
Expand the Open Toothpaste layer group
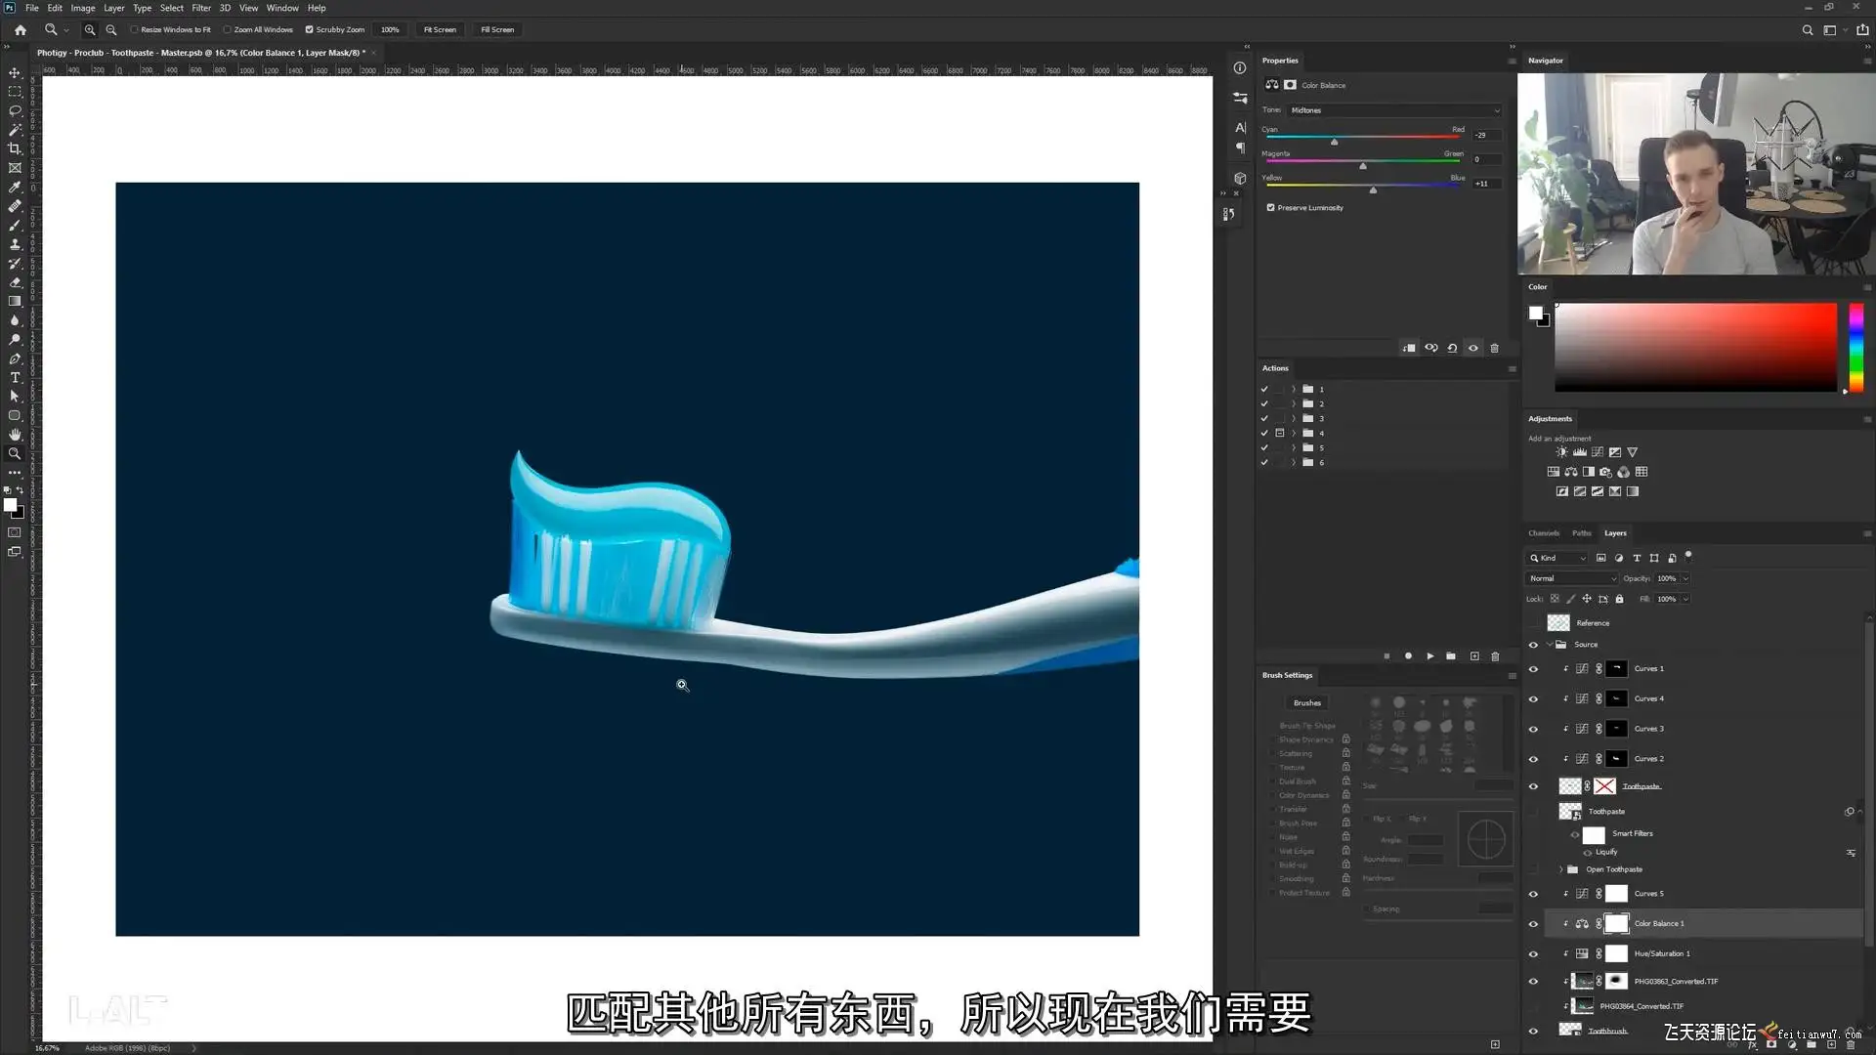point(1561,869)
